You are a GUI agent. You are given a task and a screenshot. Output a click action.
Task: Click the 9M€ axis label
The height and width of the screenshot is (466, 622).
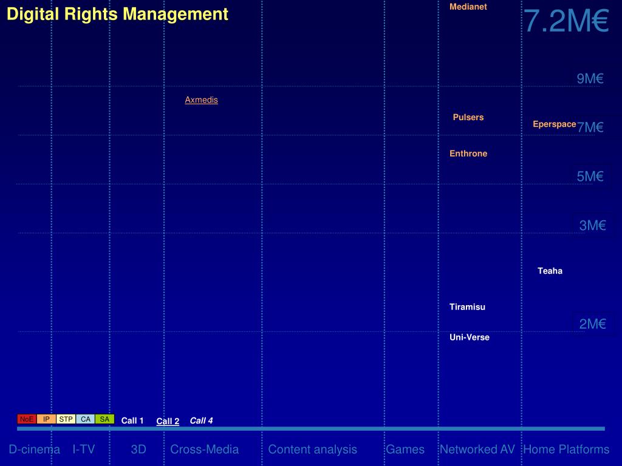590,79
